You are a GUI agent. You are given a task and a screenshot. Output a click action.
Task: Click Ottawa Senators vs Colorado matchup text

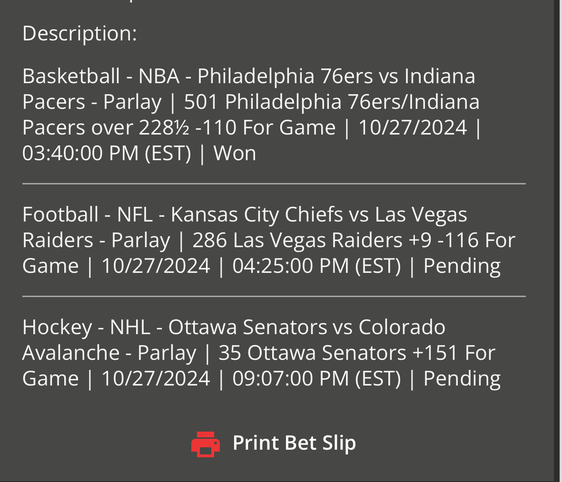pos(307,327)
